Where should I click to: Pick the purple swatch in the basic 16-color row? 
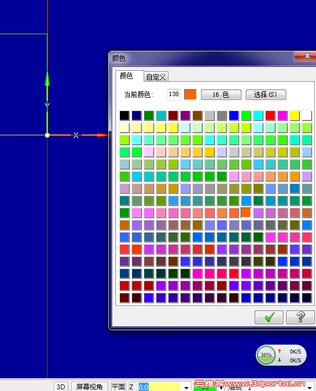point(185,116)
